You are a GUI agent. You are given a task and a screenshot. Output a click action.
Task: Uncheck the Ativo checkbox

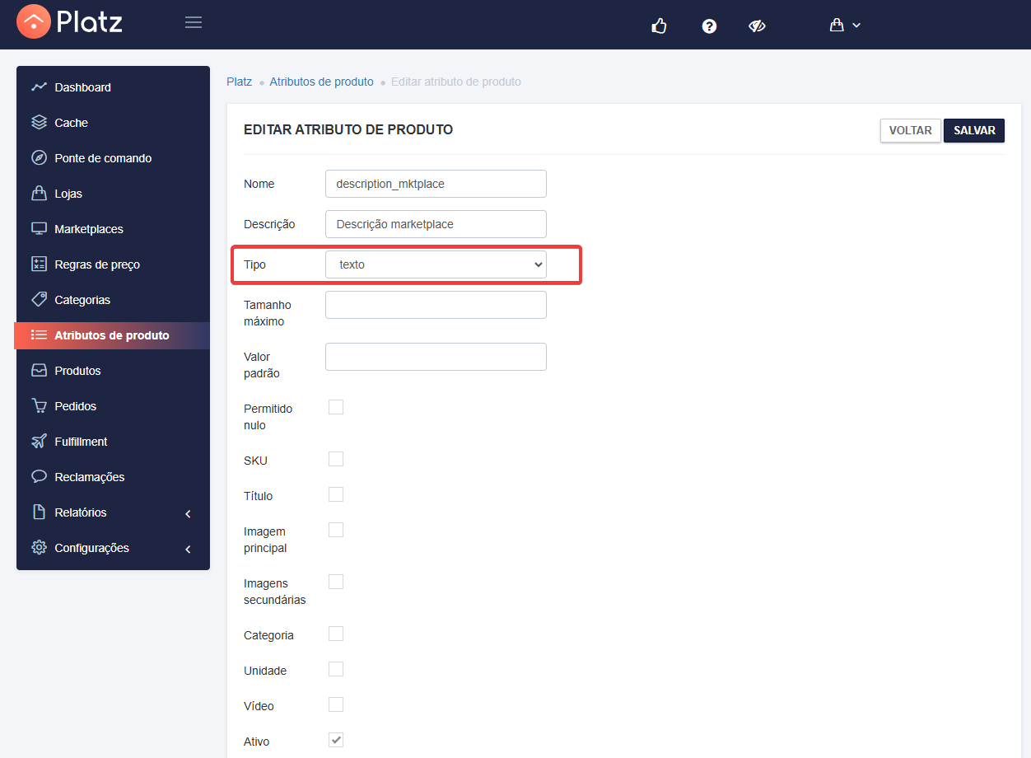tap(336, 740)
